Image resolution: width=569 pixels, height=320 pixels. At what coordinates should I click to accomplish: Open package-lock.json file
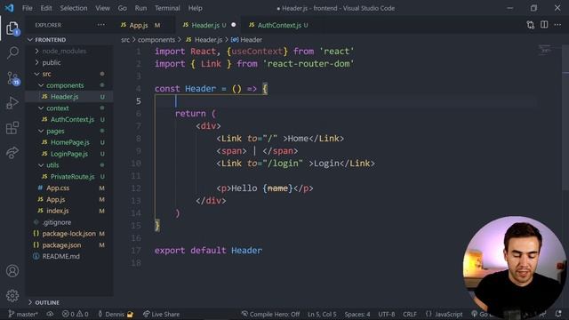69,234
